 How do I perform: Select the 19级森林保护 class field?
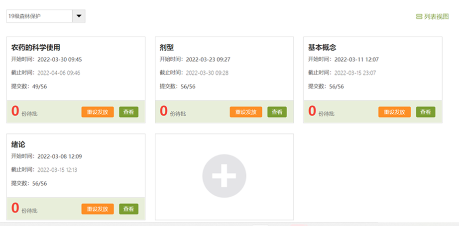tap(39, 16)
